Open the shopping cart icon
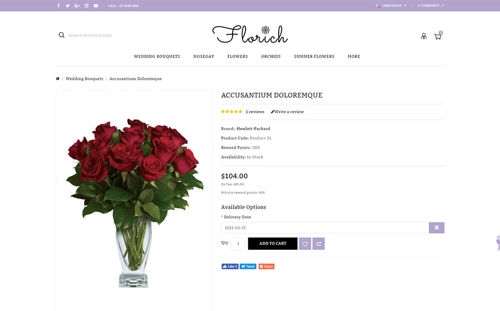This screenshot has width=500, height=311. [x=438, y=36]
